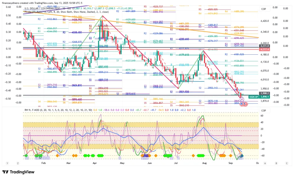Click the Sep label on time axis
The width and height of the screenshot is (294, 178).
[x=231, y=163]
